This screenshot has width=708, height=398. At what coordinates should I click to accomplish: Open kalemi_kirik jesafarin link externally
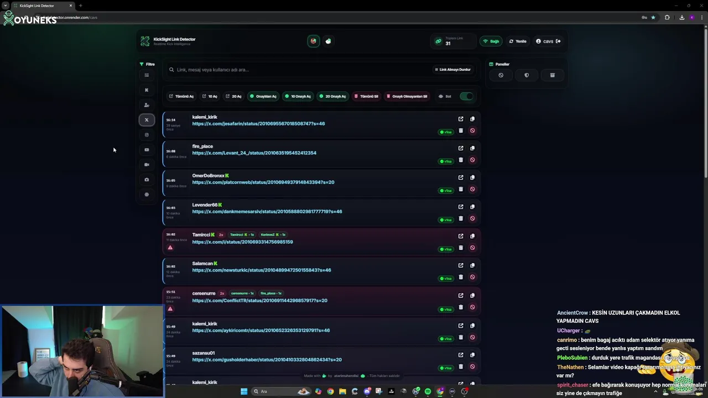click(461, 119)
